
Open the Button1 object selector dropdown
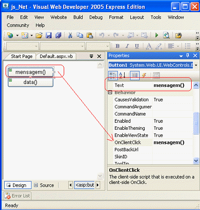pos(196,65)
